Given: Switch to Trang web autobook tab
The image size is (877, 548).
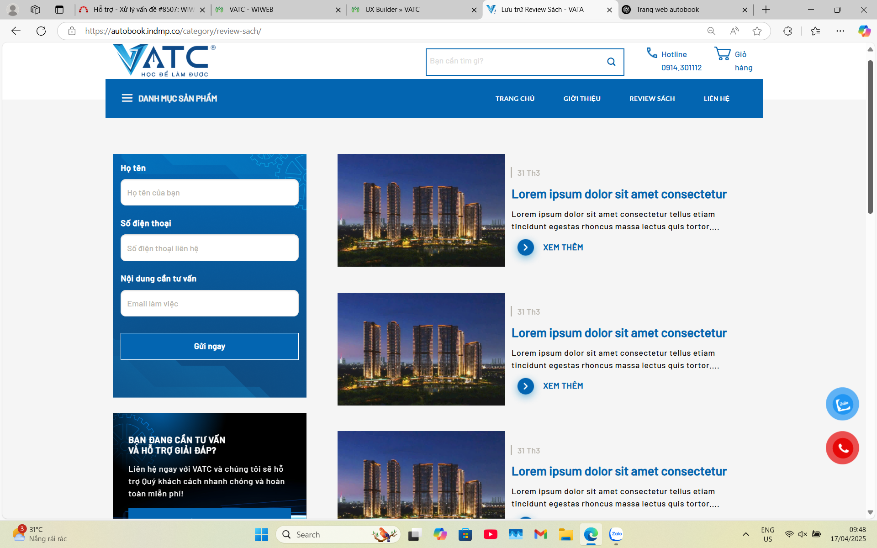Looking at the screenshot, I should 685,10.
